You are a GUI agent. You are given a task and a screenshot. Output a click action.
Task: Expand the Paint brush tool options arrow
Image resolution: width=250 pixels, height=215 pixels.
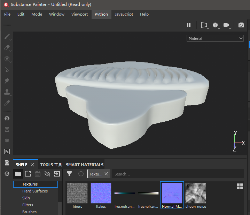tap(11, 40)
